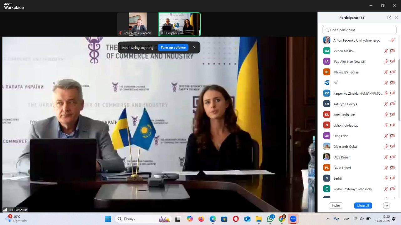Select the IVP logo avatar
The width and height of the screenshot is (401, 225).
tap(327, 83)
